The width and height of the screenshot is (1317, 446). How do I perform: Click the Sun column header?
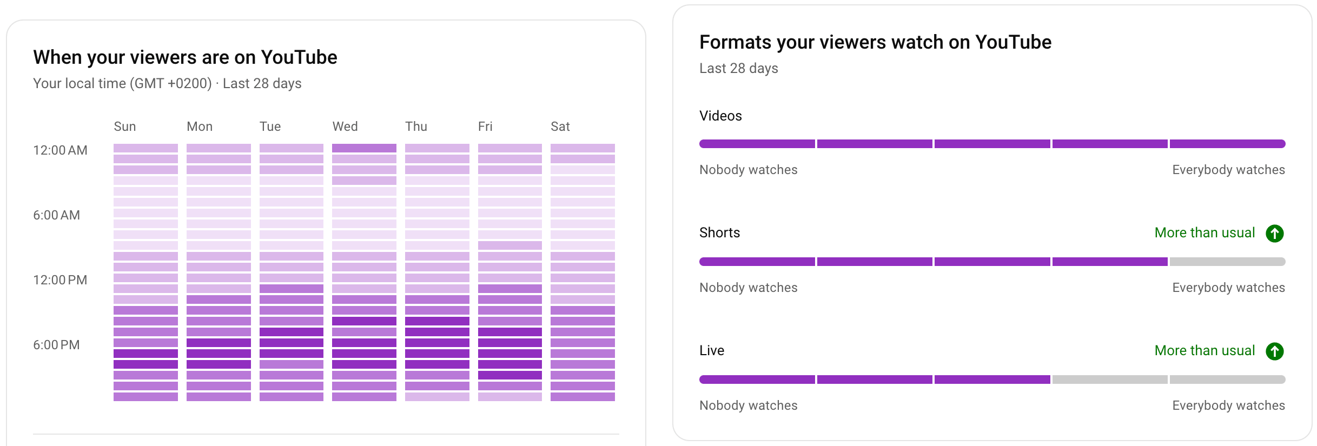click(x=125, y=127)
